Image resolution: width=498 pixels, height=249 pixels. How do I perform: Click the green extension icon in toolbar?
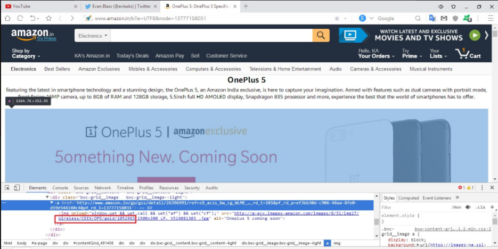point(467,19)
